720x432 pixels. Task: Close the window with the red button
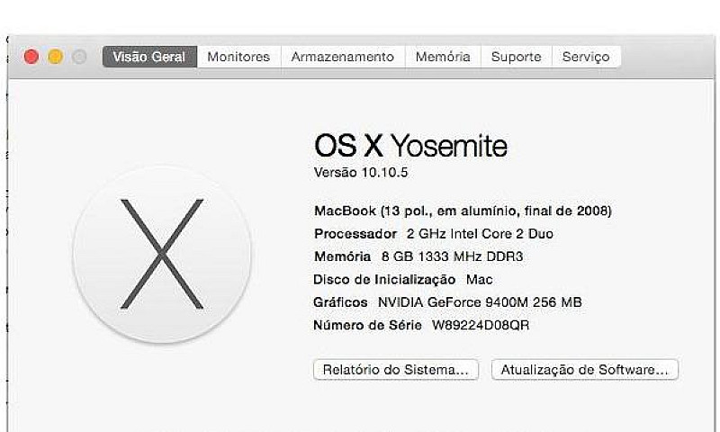(31, 57)
